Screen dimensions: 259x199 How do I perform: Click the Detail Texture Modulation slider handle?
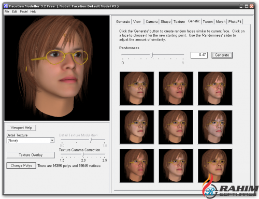click(x=91, y=140)
